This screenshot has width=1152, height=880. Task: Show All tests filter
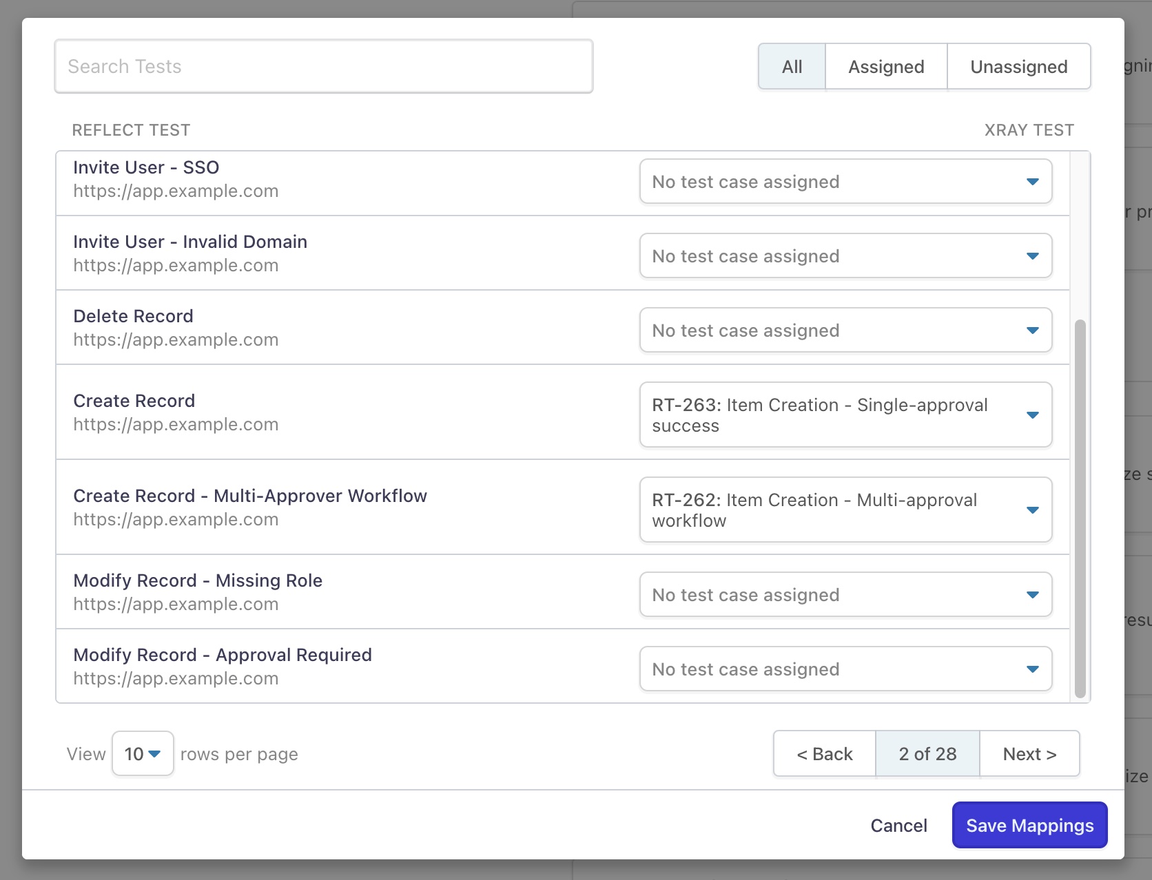(x=792, y=67)
